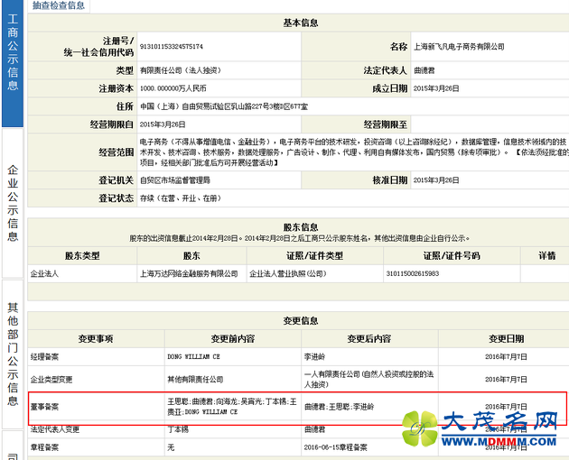
Task: Select registered capital 1000.000000万人民币
Action: [x=173, y=88]
